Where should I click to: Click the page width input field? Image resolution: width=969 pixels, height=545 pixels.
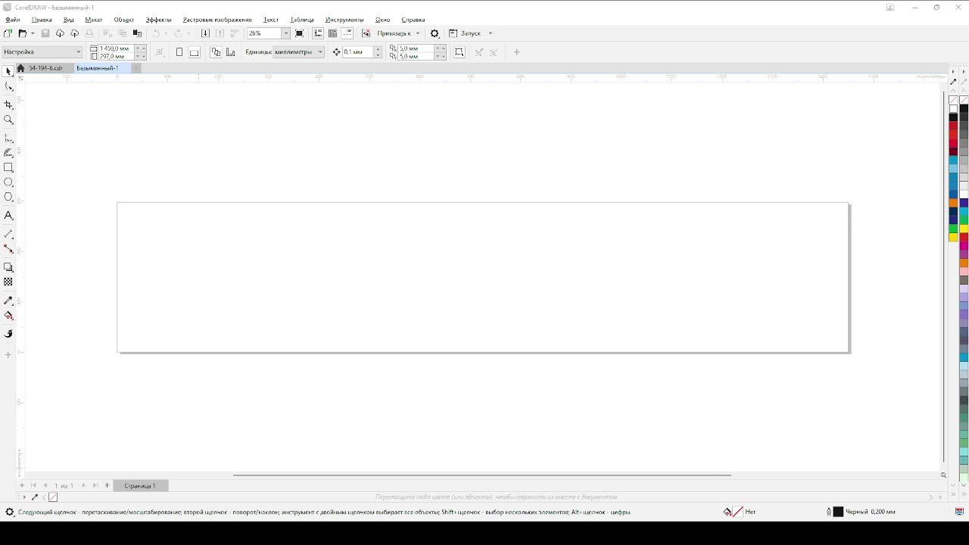[115, 48]
